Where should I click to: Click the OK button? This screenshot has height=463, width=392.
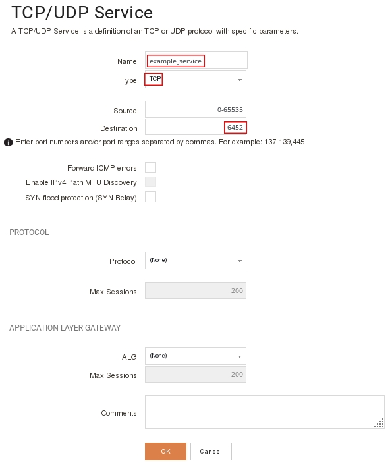point(165,451)
